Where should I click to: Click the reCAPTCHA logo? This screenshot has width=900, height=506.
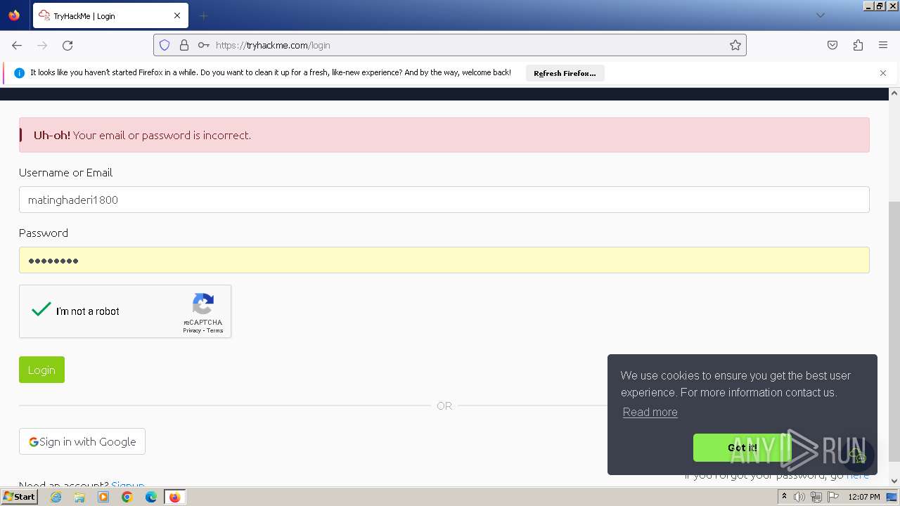[x=203, y=304]
